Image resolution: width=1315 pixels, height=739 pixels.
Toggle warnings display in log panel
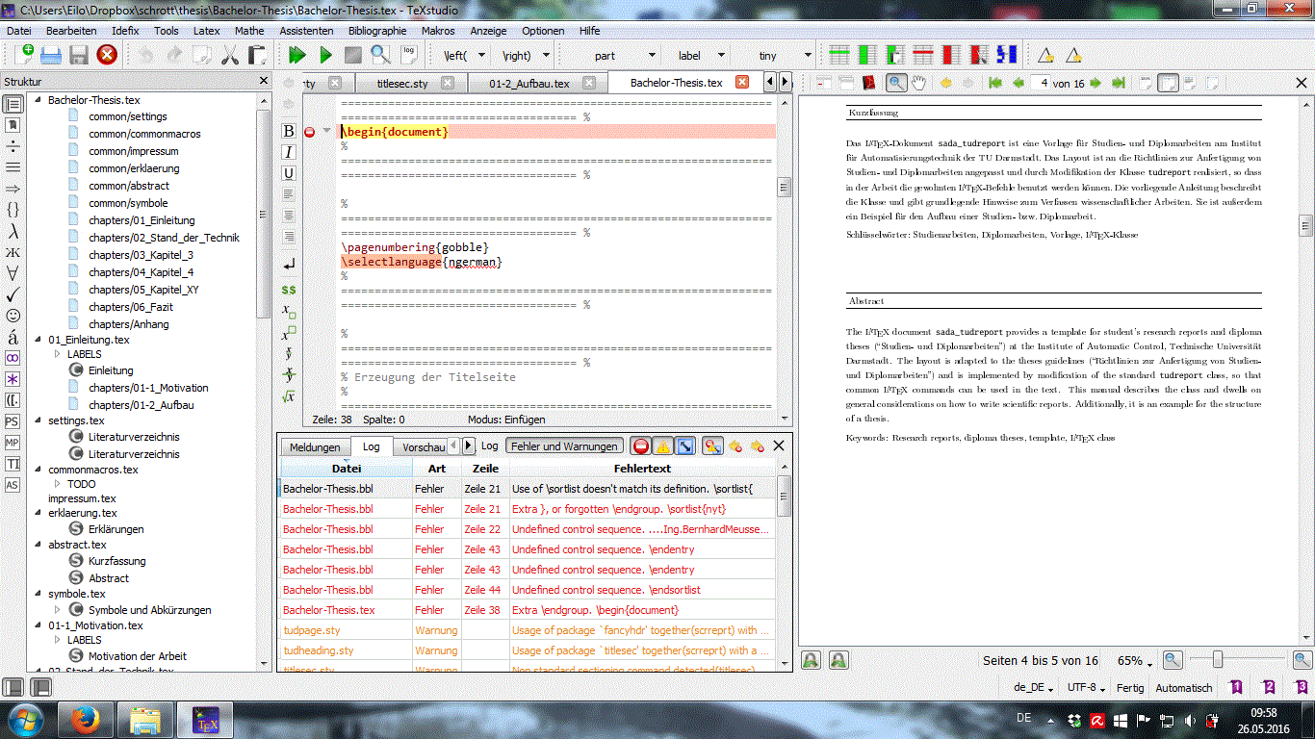tap(663, 446)
